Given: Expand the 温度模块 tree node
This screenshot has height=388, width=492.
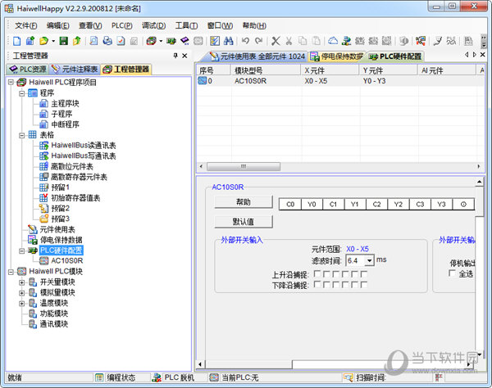Looking at the screenshot, I should 21,303.
